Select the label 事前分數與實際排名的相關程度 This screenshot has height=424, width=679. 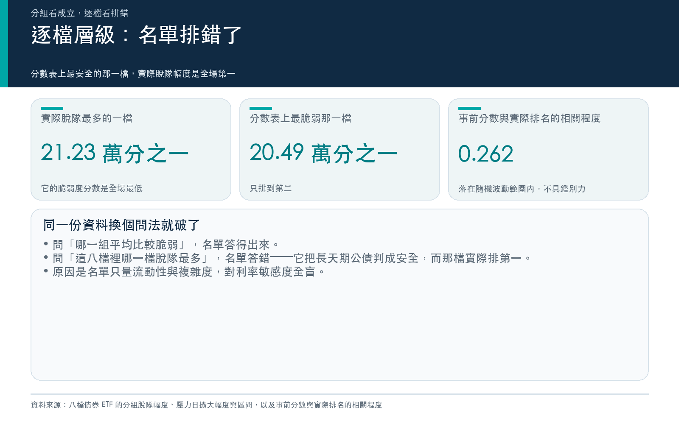[x=530, y=118]
